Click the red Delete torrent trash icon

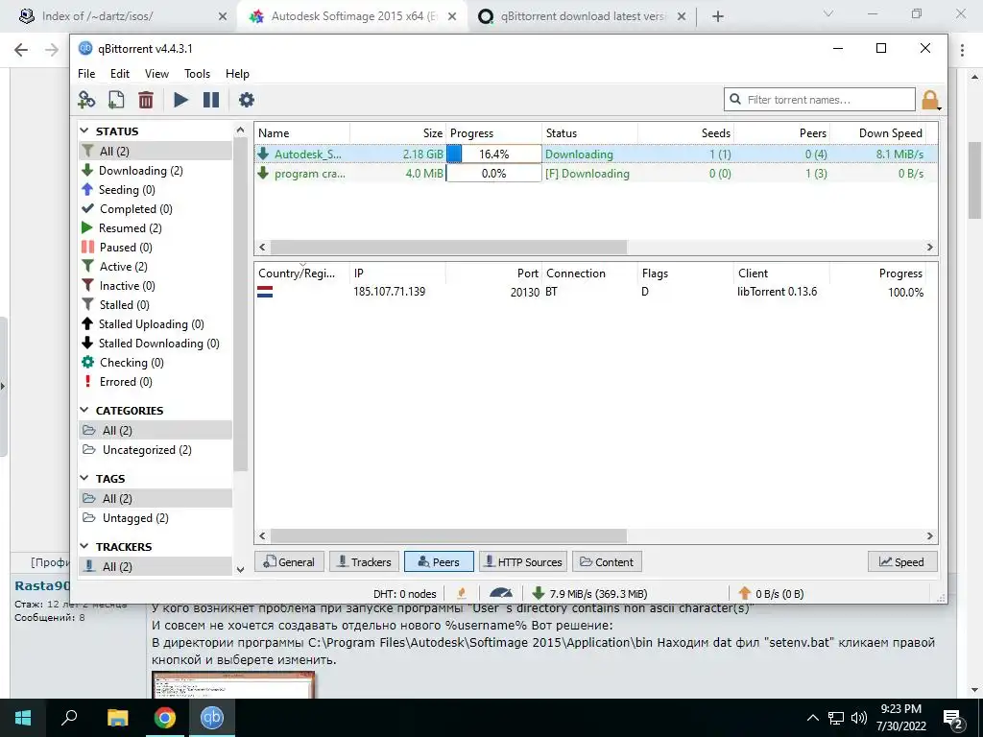(x=146, y=100)
